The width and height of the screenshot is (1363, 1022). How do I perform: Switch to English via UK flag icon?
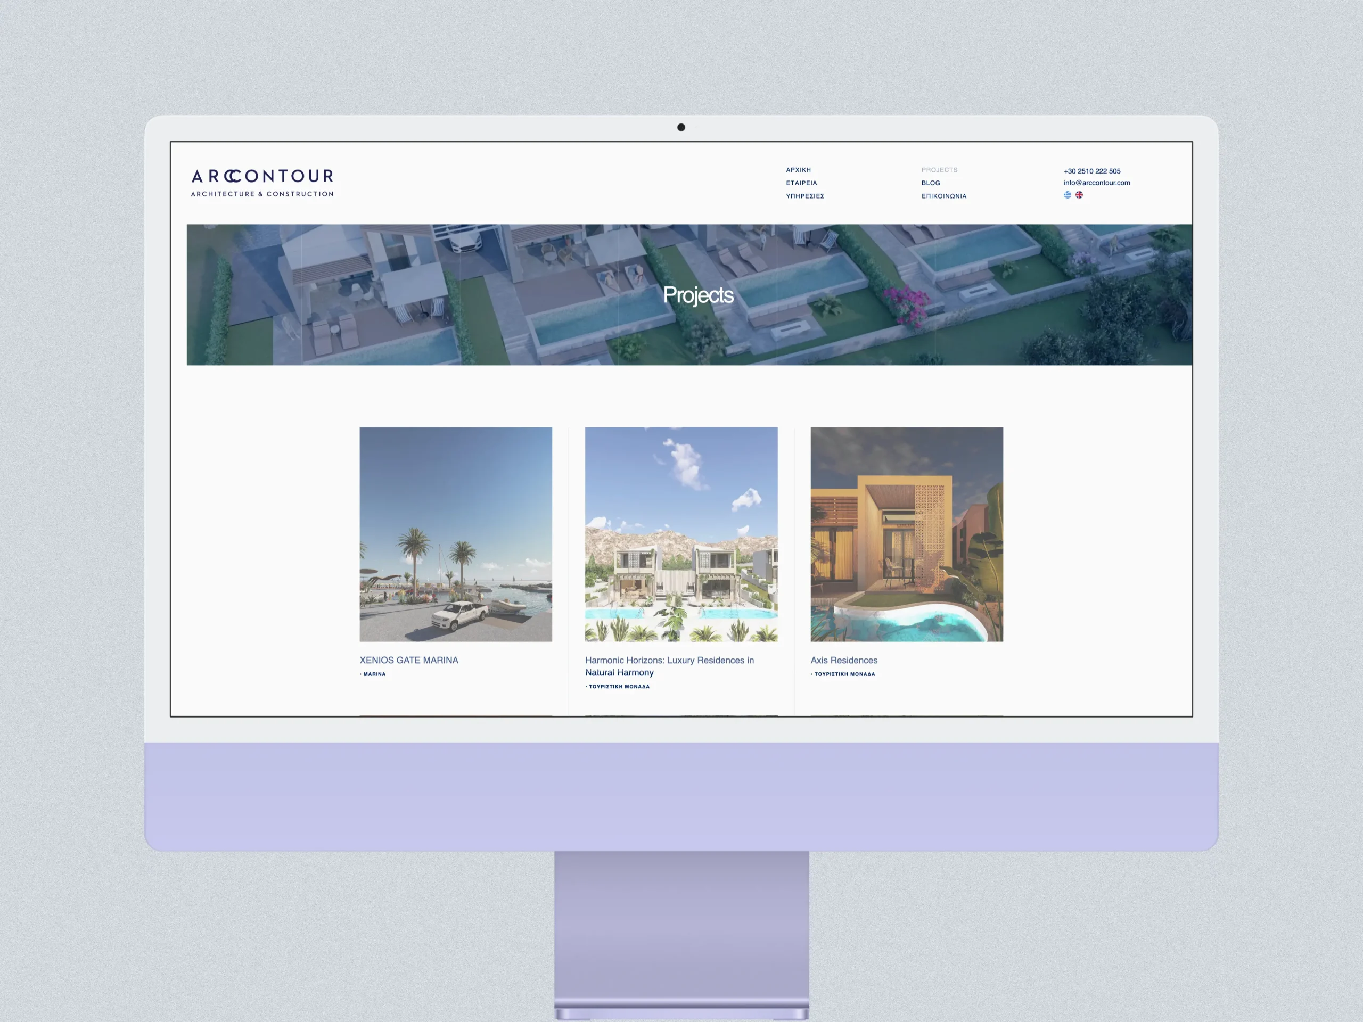(x=1079, y=195)
